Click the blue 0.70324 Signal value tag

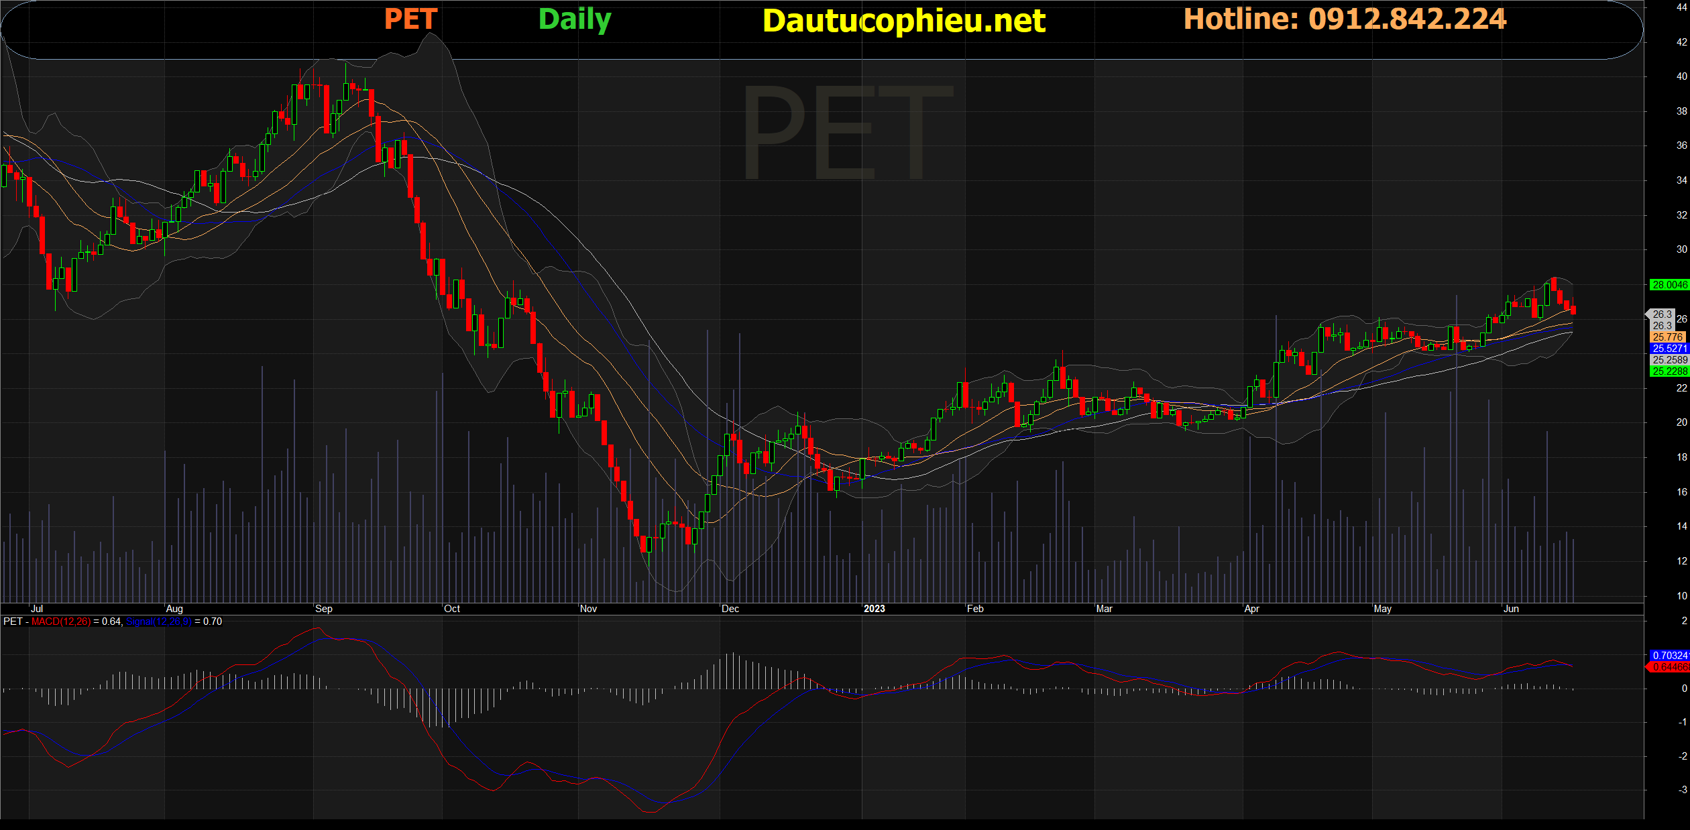(x=1669, y=656)
